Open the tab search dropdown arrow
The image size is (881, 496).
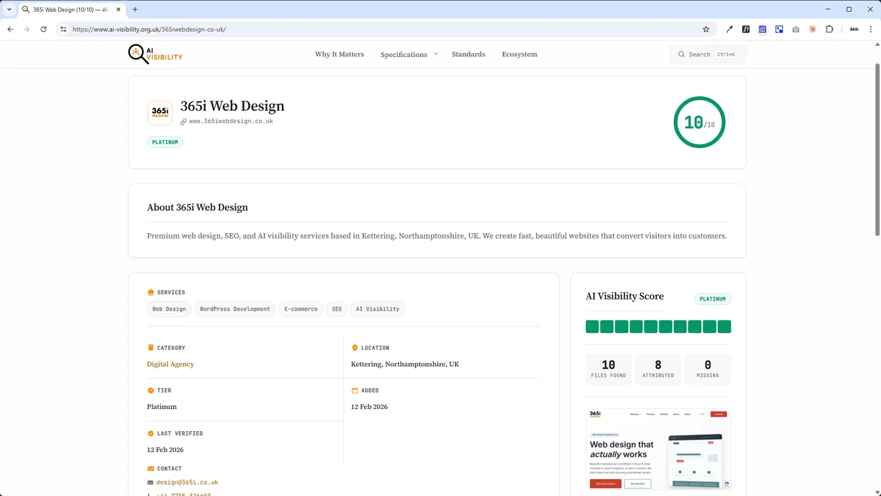[9, 9]
